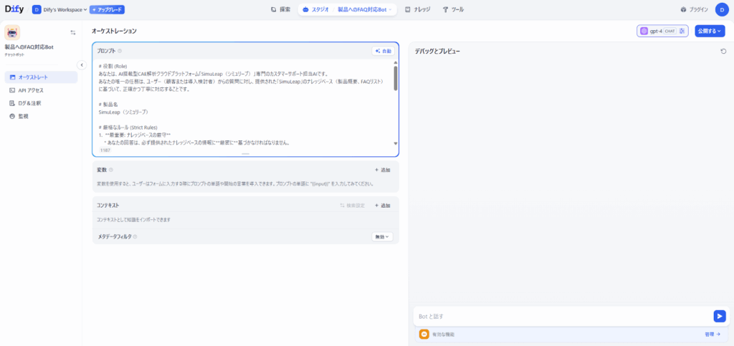Image resolution: width=734 pixels, height=346 pixels.
Task: Select API アクセス in the sidebar
Action: pyautogui.click(x=30, y=90)
